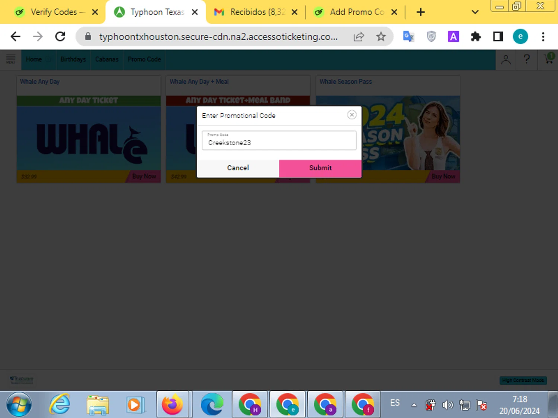This screenshot has height=418, width=558.
Task: Close the Enter Promotional Code dialog
Action: click(x=352, y=115)
